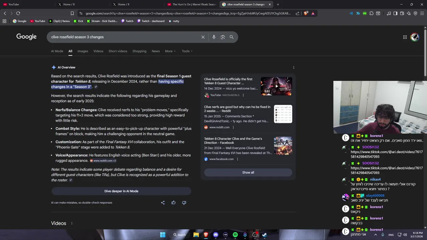Open the Google account avatar menu

tap(415, 37)
